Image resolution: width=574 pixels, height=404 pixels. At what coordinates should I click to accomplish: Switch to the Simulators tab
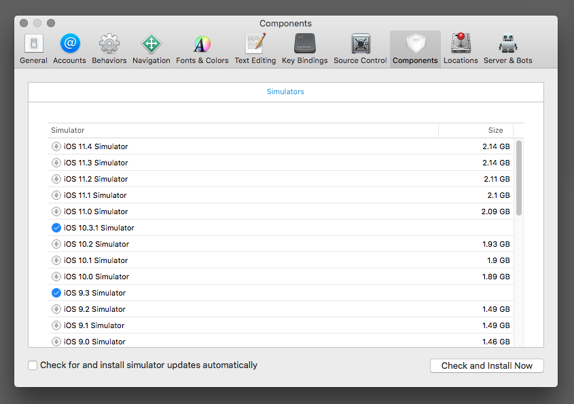pyautogui.click(x=285, y=92)
